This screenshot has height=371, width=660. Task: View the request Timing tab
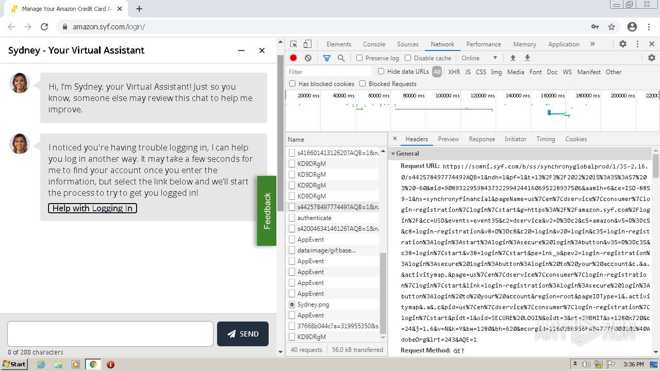[546, 139]
